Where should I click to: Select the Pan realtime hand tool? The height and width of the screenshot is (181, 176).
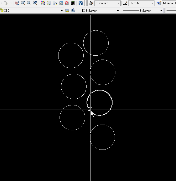click(17, 3)
